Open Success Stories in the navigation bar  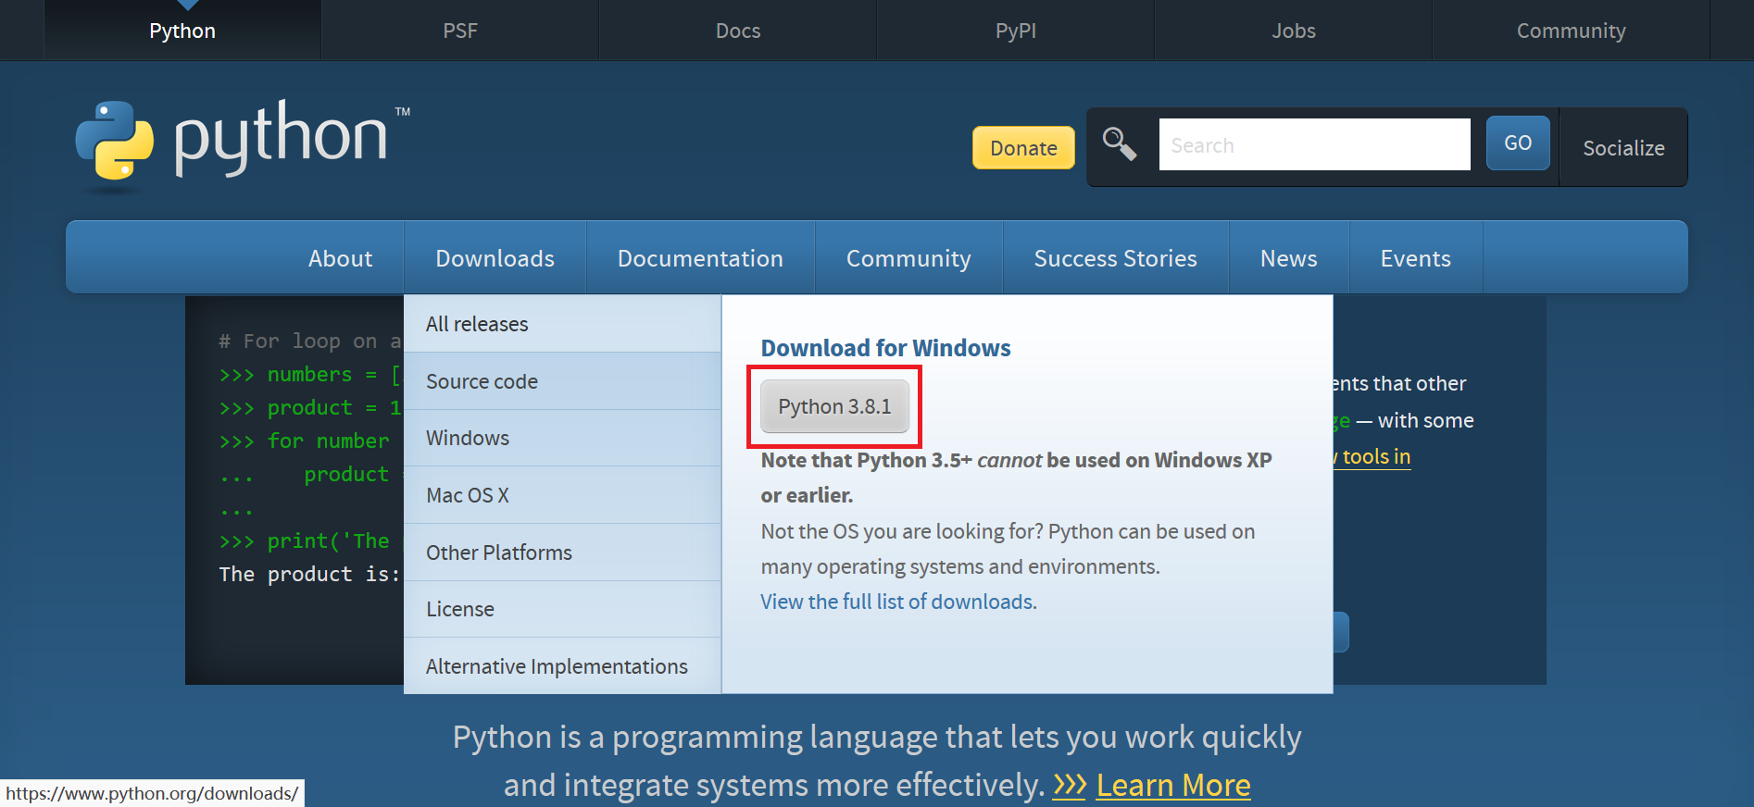pyautogui.click(x=1115, y=259)
